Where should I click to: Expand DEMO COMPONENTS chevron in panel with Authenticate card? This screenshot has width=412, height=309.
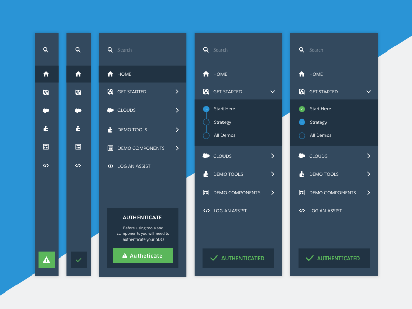tap(177, 148)
